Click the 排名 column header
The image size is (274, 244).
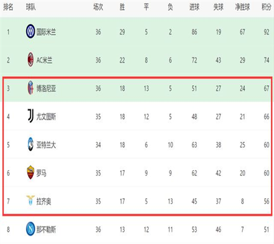pyautogui.click(x=9, y=7)
